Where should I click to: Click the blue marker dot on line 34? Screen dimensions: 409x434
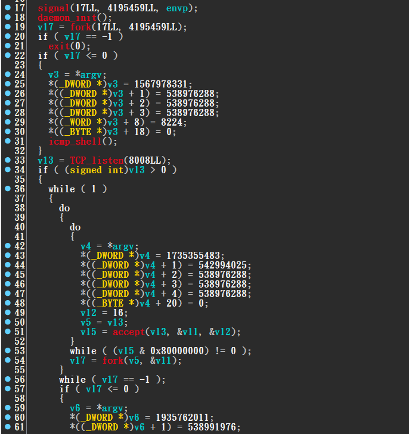(x=8, y=170)
